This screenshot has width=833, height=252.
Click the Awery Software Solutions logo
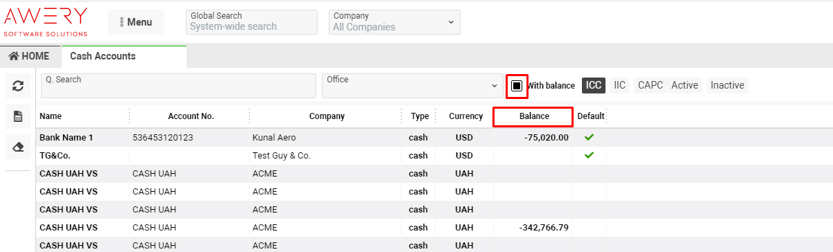tap(46, 22)
